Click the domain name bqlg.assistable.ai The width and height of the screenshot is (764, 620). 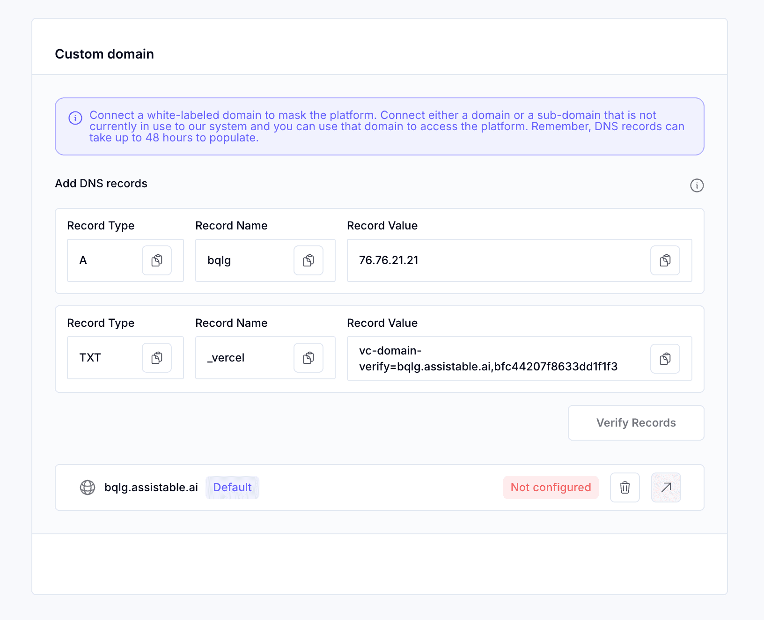(151, 487)
